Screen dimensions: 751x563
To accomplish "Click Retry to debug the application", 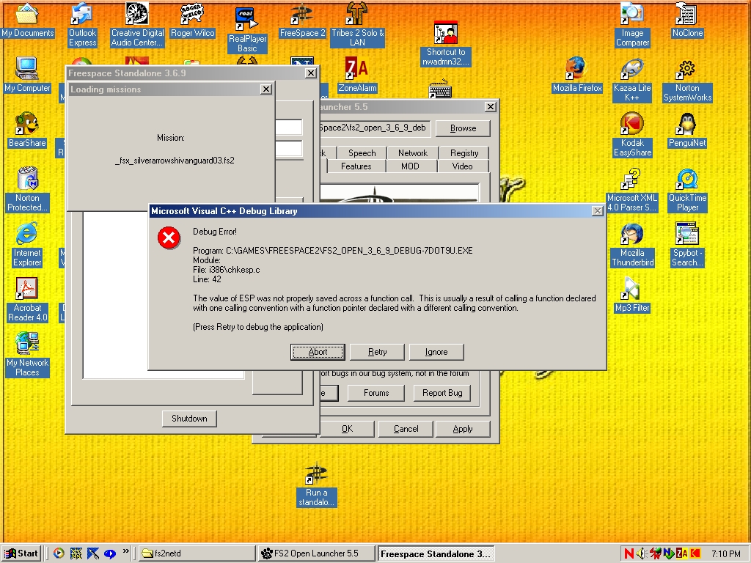I will coord(378,352).
